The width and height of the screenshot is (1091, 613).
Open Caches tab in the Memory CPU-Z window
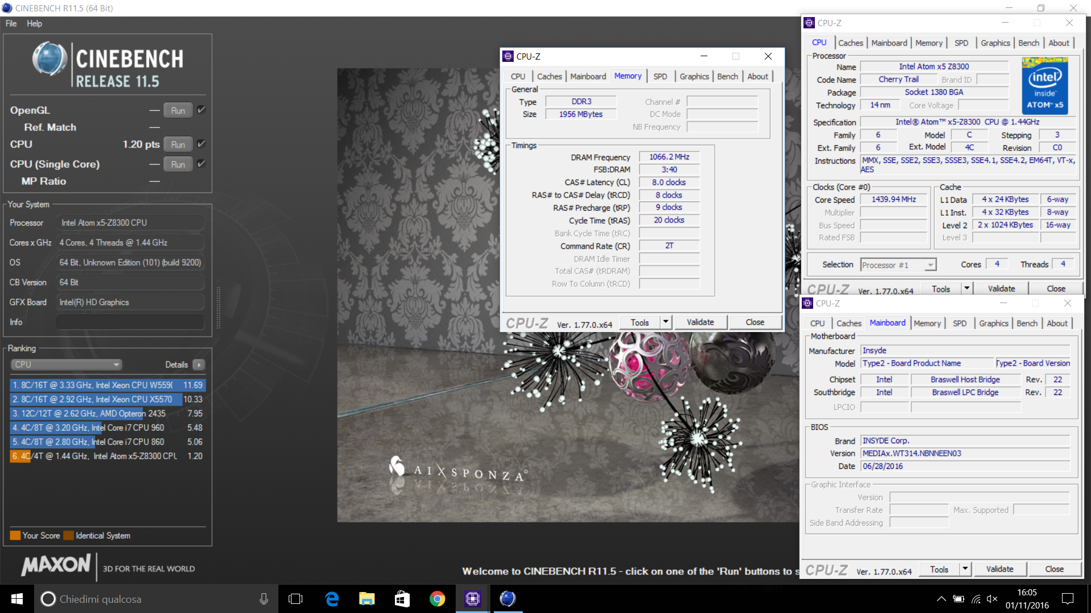coord(549,76)
